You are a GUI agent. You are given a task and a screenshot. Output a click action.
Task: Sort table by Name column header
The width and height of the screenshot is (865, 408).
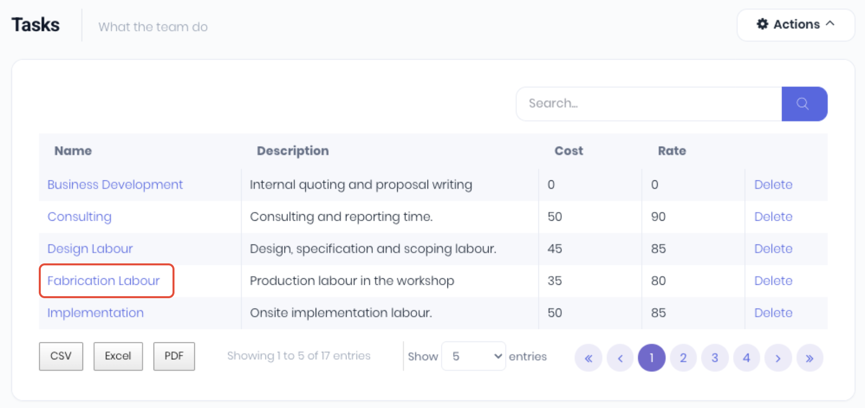point(73,151)
